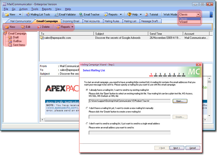Open the OutBox folder in tree
Viewport: 217px width, 157px height.
pyautogui.click(x=17, y=41)
